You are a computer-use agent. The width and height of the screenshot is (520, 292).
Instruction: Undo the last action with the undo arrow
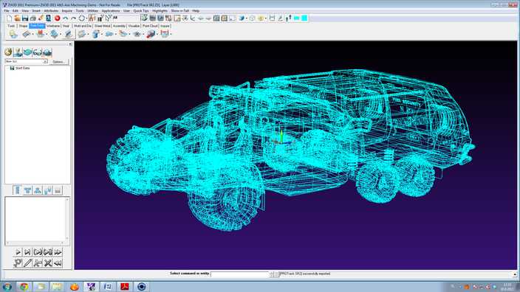click(65, 18)
